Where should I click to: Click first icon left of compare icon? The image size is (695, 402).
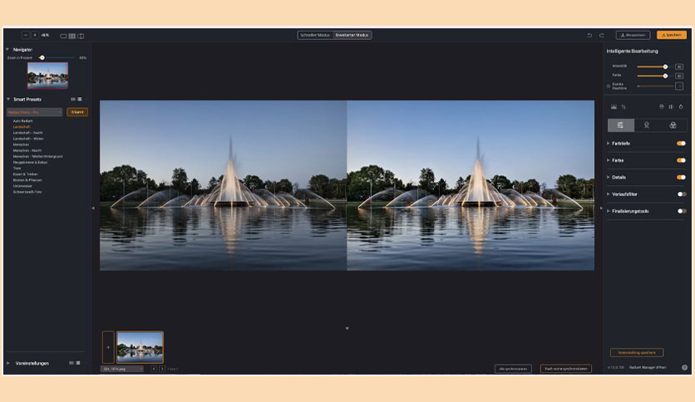661,106
